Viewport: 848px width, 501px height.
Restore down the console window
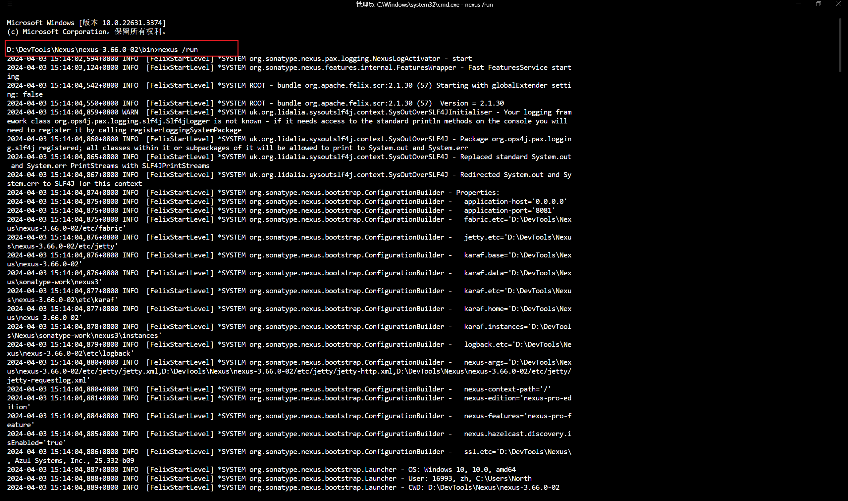pos(818,4)
